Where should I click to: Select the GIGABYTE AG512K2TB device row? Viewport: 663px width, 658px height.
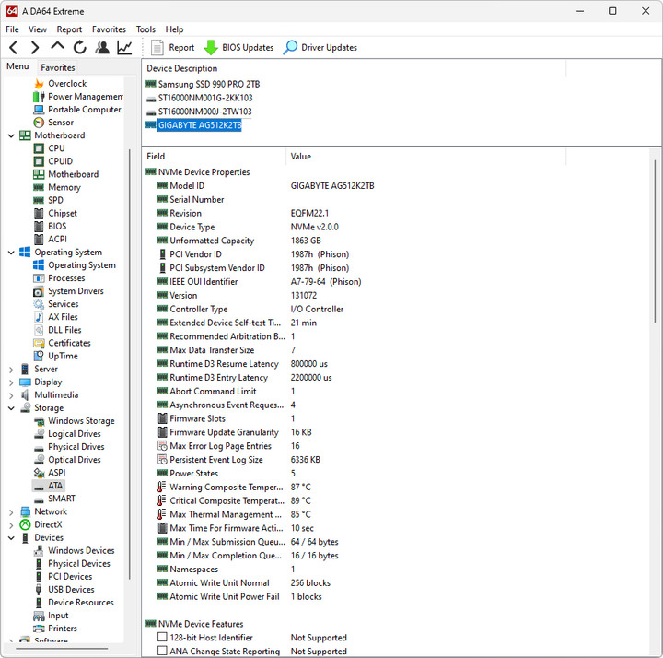pos(200,125)
